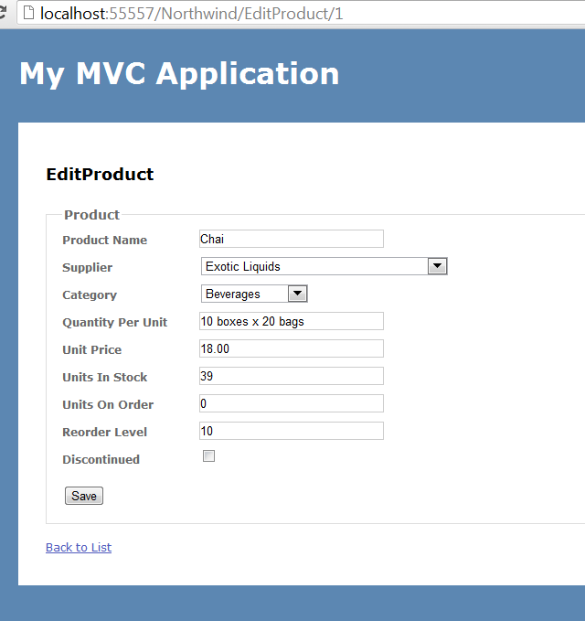
Task: Click the Units On Order field
Action: (292, 403)
